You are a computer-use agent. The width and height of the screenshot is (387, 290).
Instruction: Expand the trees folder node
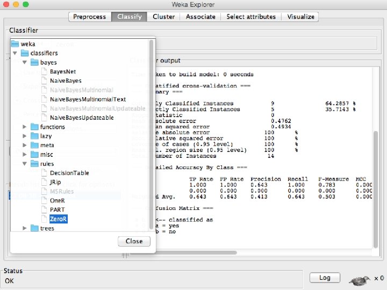pos(24,228)
